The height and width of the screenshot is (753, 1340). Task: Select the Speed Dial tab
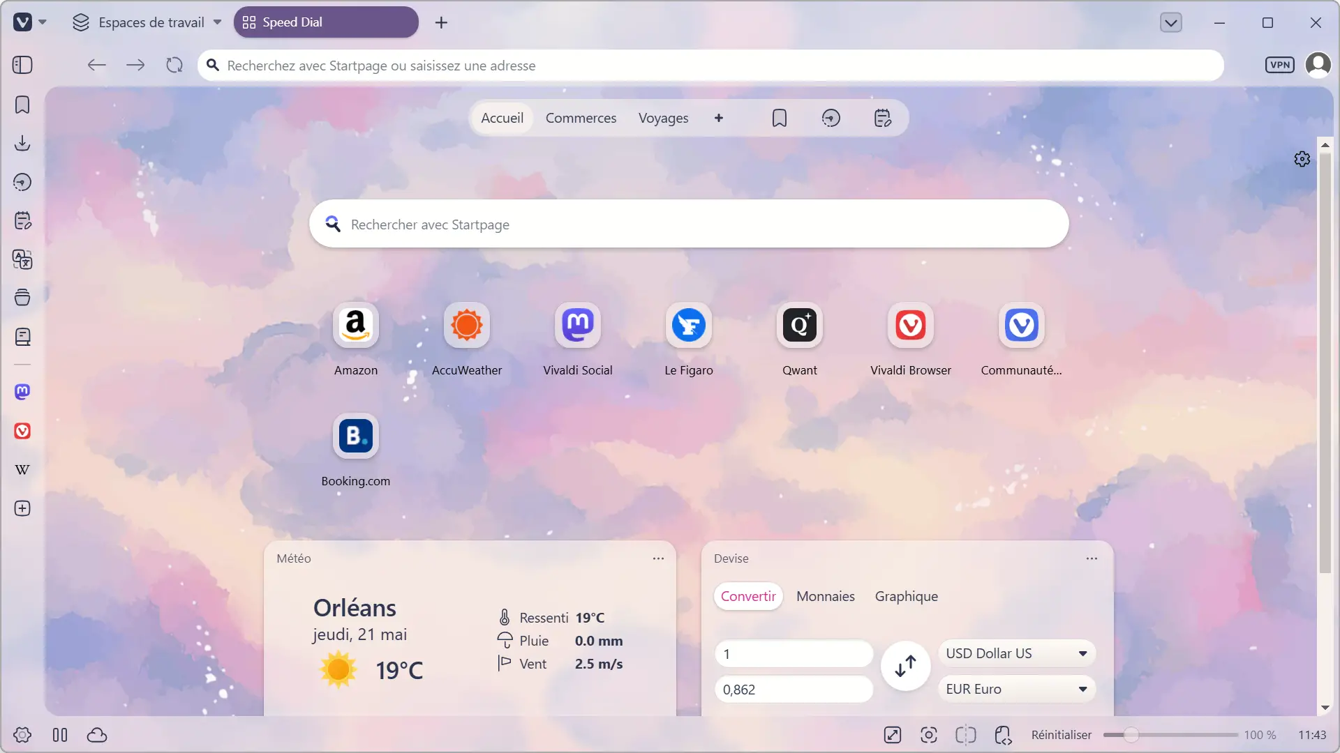click(x=326, y=22)
